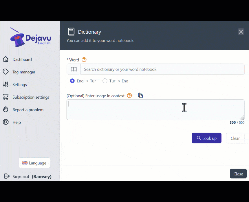Click the UK flag on the Language button
Viewport: 249px width, 202px height.
coord(24,163)
